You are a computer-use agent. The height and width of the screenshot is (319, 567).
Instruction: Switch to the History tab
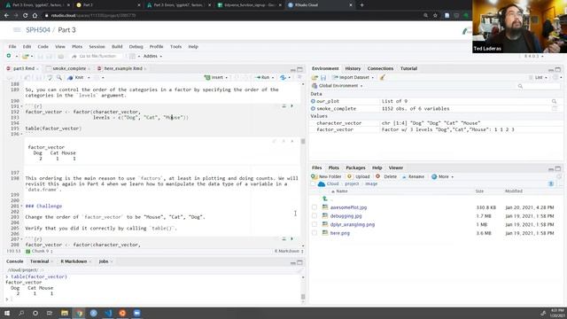click(x=353, y=68)
